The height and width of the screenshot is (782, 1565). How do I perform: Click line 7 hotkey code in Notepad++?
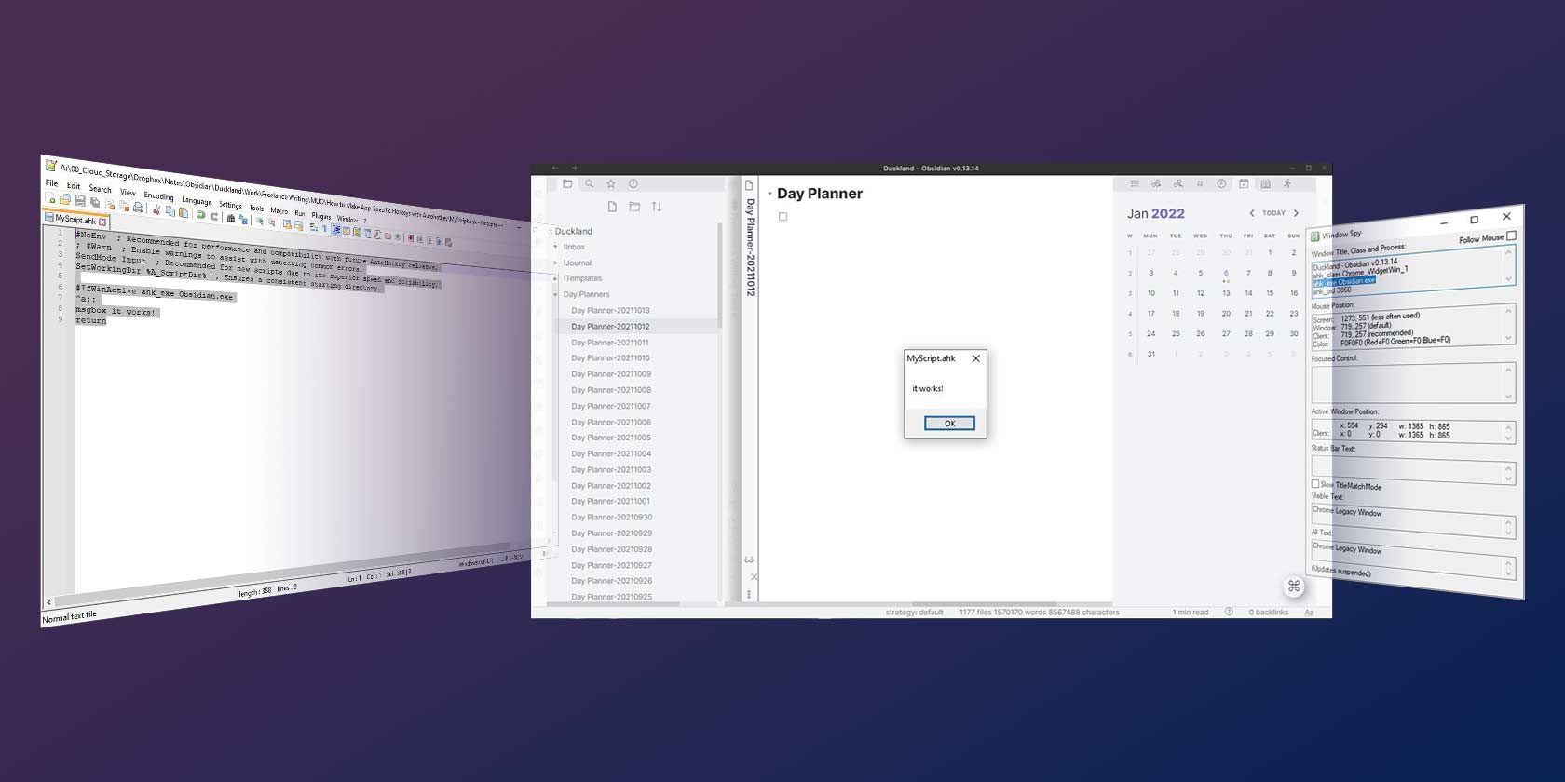(x=87, y=300)
